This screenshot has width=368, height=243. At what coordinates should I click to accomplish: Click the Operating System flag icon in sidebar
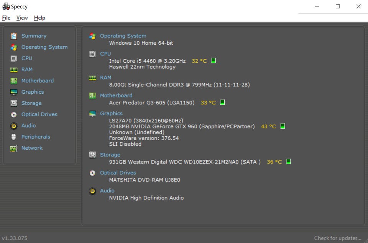point(14,47)
